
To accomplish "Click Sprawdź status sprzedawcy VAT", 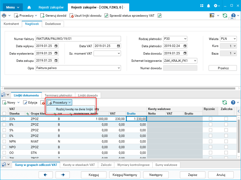I will point(129,16).
